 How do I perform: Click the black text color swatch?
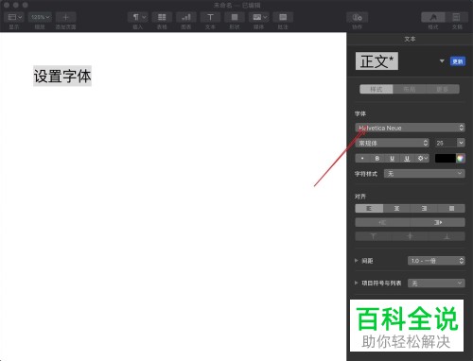(446, 158)
